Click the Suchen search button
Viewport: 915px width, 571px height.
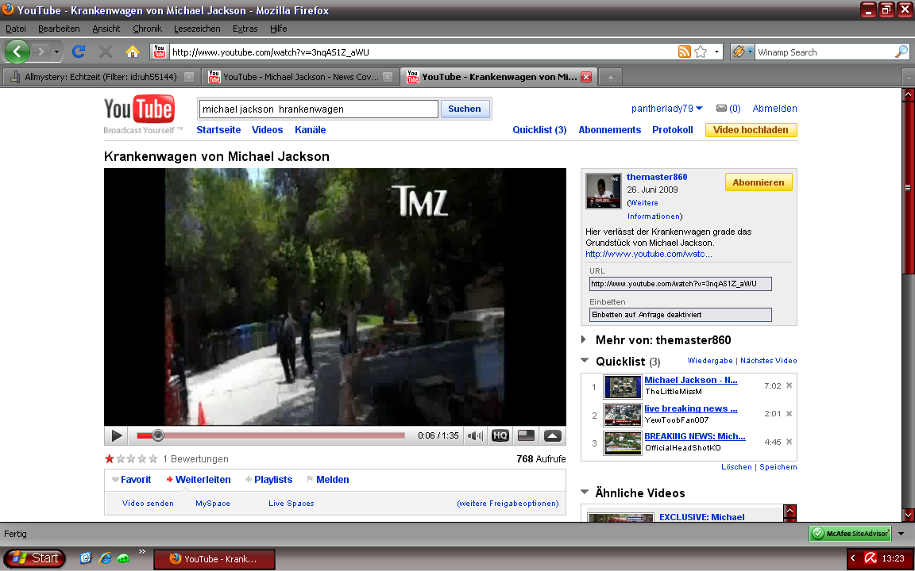click(465, 109)
